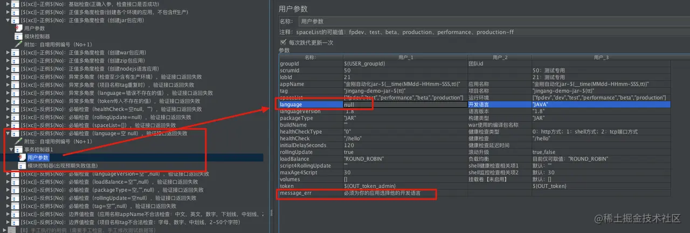
Task: Click controller icon of rollingUpdate=空null row
Action: (x=14, y=198)
